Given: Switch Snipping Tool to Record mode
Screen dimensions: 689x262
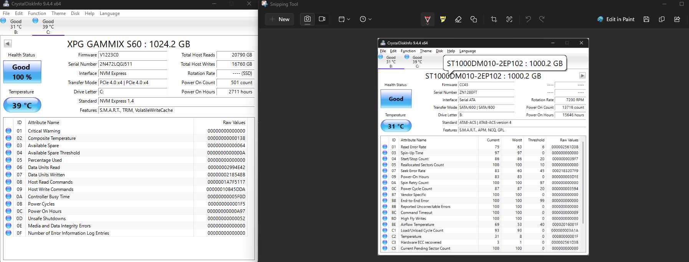Looking at the screenshot, I should point(322,19).
